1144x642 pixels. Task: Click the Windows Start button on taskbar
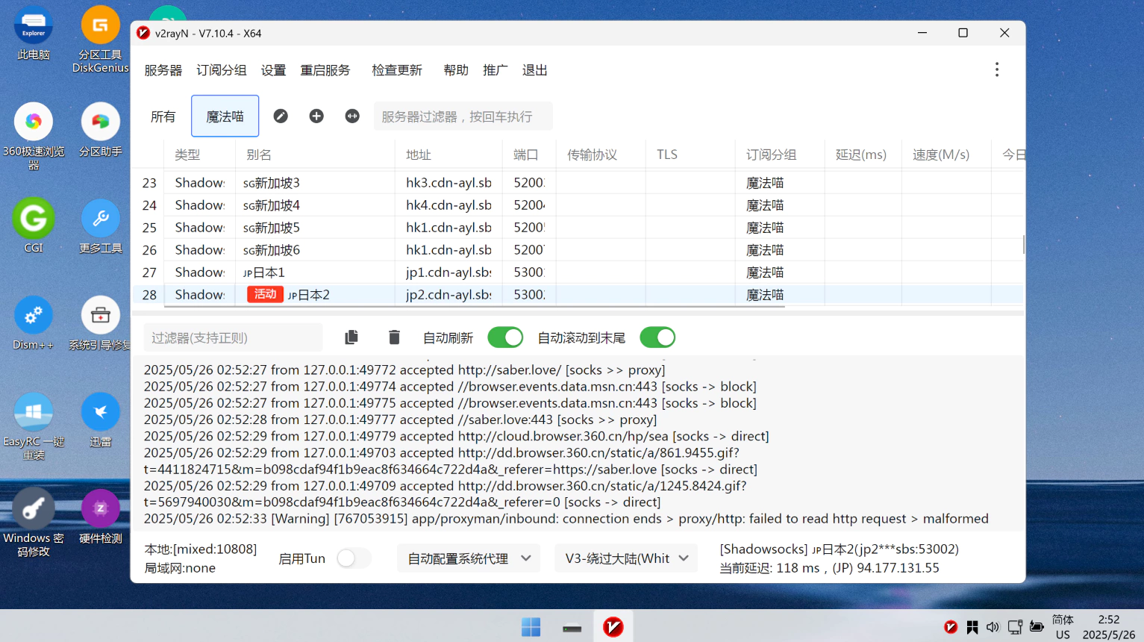pos(531,627)
